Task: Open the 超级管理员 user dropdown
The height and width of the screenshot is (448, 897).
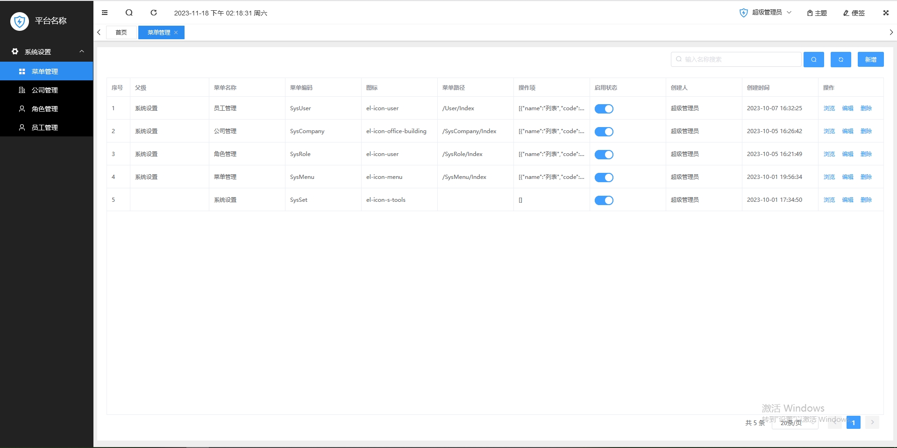Action: coord(765,13)
